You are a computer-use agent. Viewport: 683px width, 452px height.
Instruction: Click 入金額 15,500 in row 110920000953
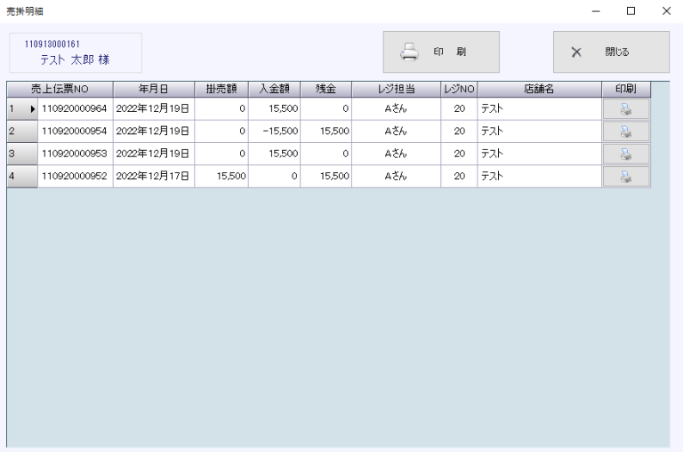pos(275,154)
